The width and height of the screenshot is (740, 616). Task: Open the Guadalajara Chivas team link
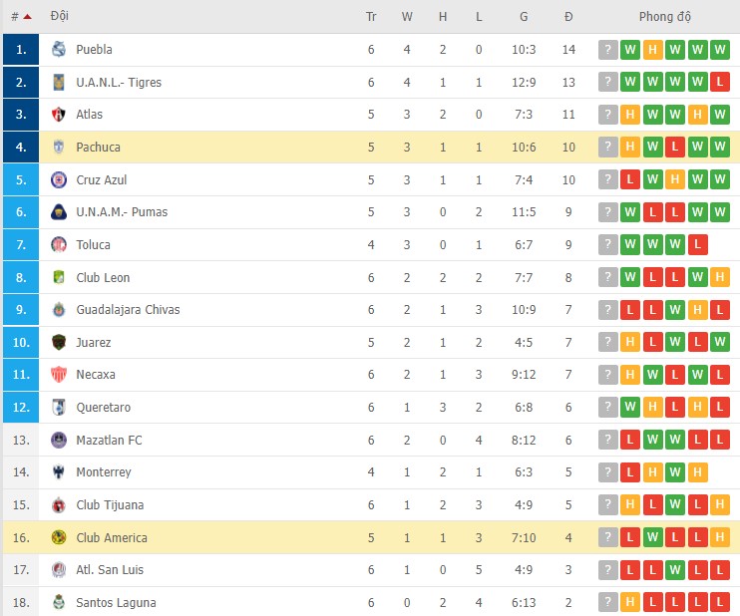(x=128, y=310)
